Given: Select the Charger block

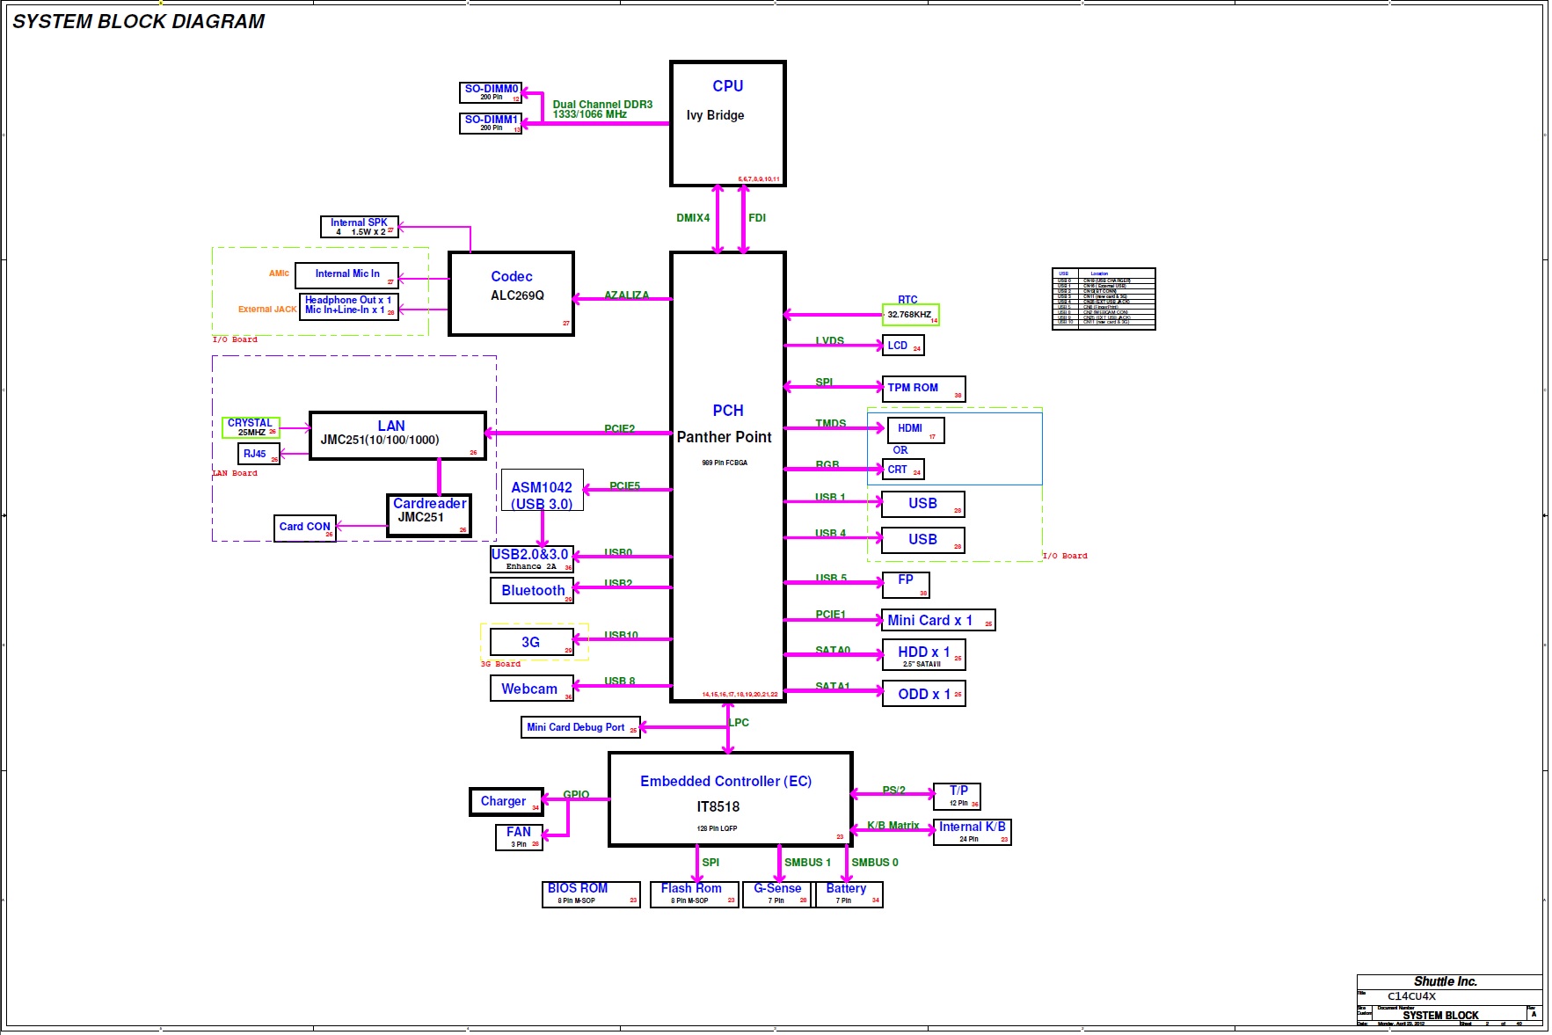Looking at the screenshot, I should click(506, 801).
